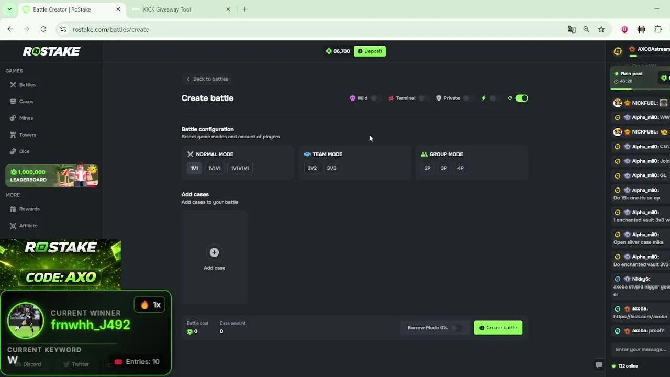
Task: Click the RoStake logo
Action: (51, 51)
